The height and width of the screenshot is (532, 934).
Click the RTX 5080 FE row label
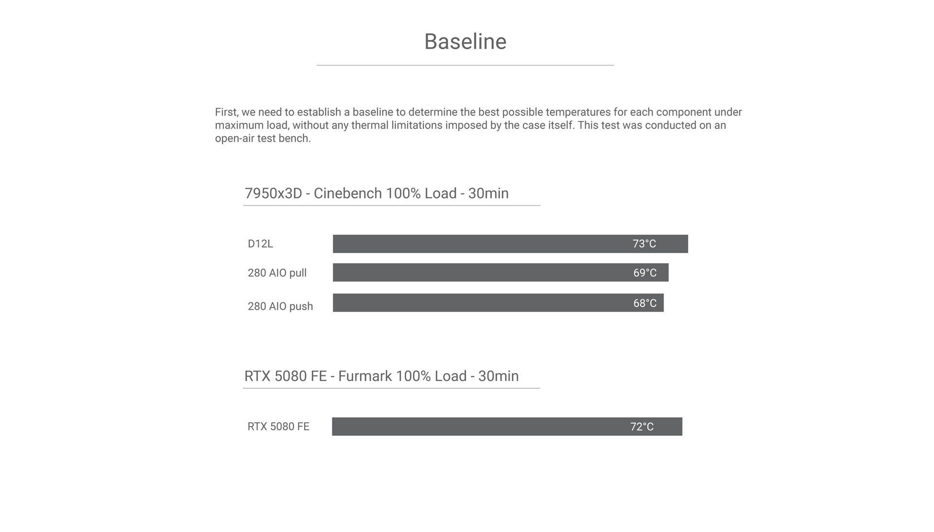pyautogui.click(x=278, y=427)
